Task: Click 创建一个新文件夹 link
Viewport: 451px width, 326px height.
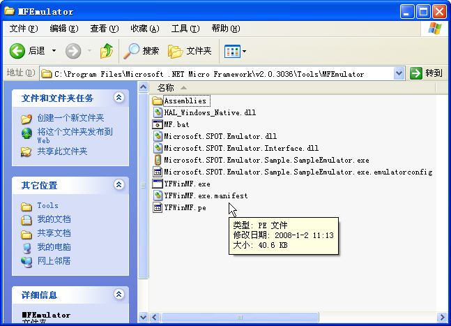Action: click(x=70, y=118)
